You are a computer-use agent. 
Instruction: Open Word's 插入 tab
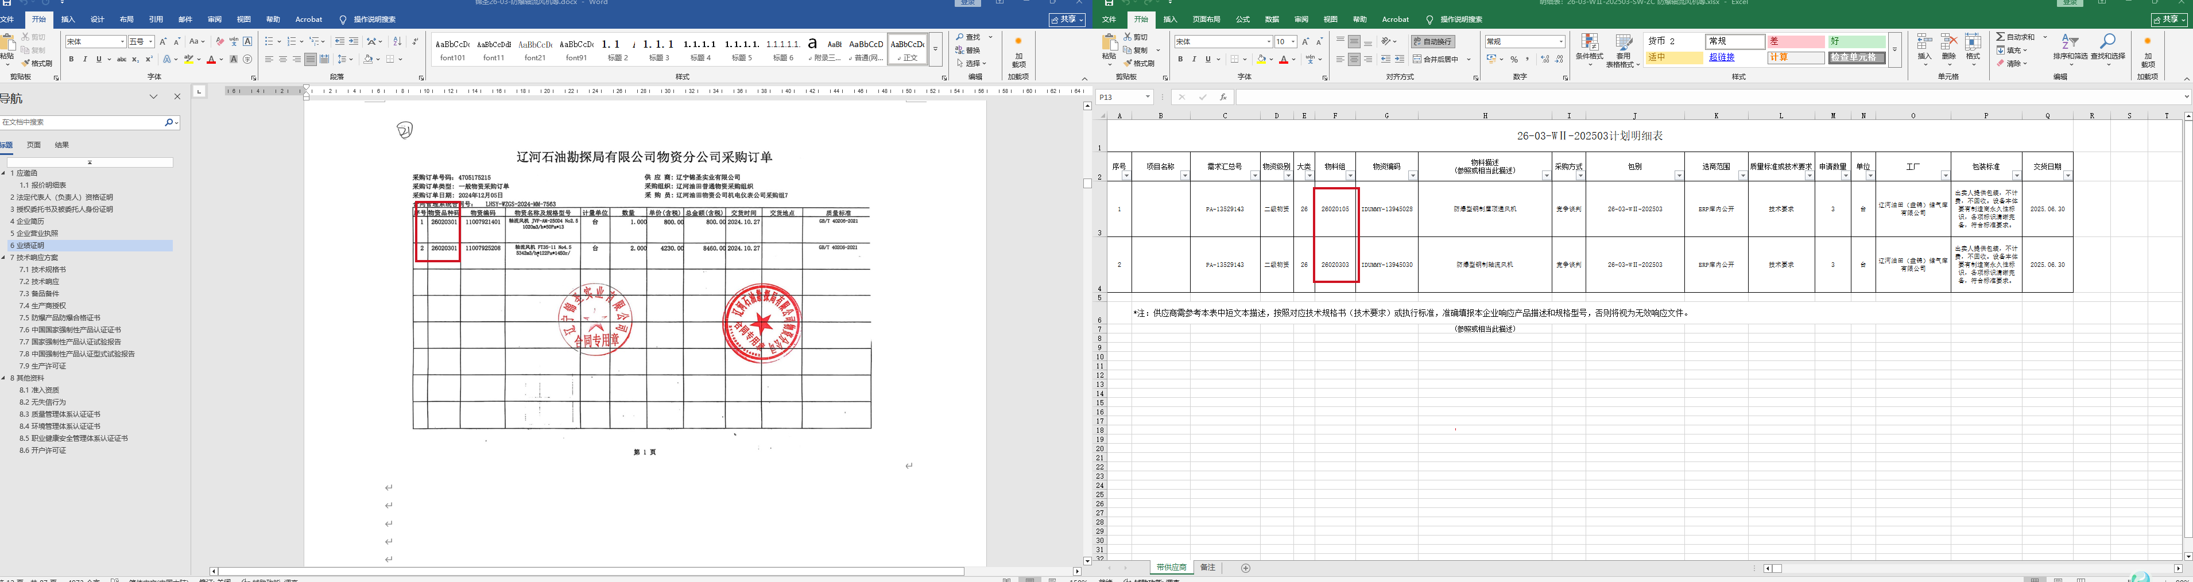coord(68,20)
